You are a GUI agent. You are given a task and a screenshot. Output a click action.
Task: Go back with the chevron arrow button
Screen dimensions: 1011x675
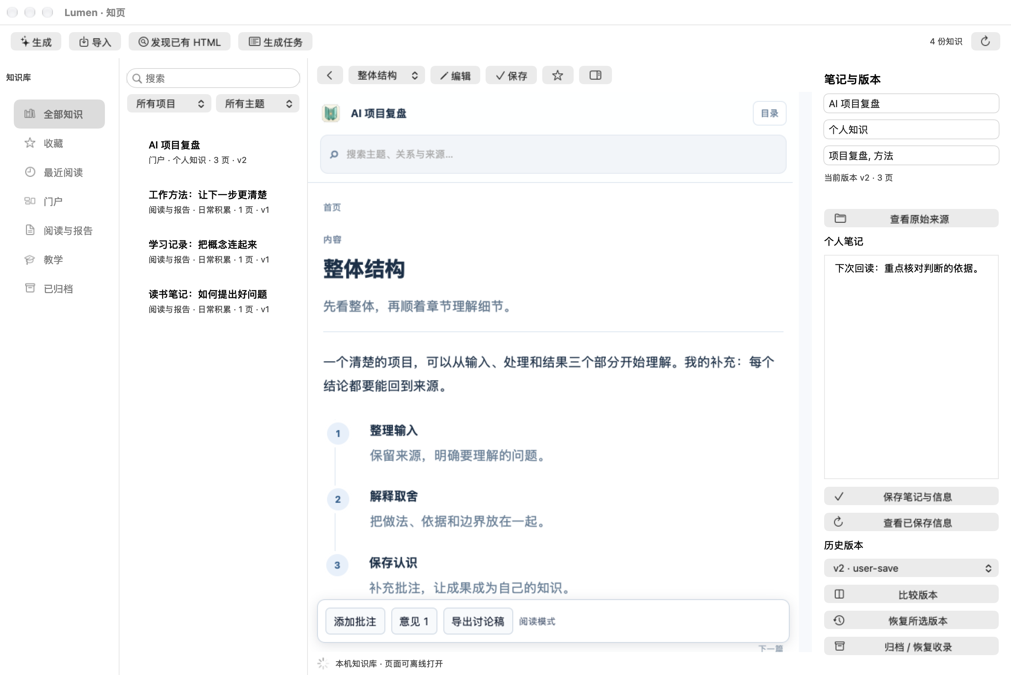[x=330, y=75]
